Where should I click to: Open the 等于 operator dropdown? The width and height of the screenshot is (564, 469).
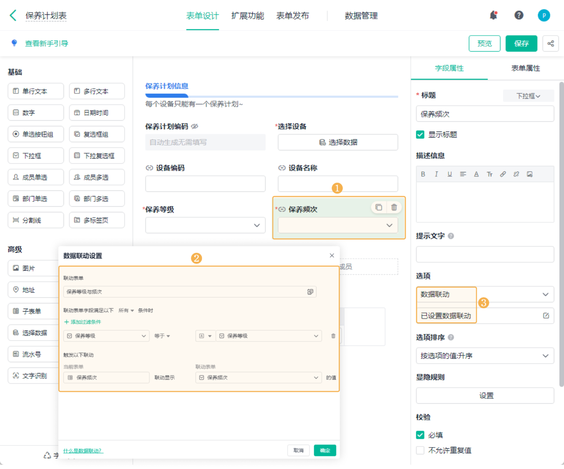click(x=162, y=336)
